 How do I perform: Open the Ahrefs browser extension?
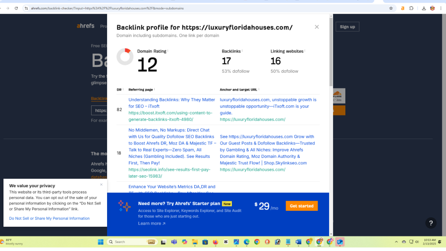coord(402,8)
